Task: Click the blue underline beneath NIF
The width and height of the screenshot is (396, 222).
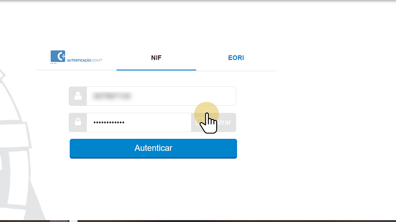Action: [x=156, y=70]
